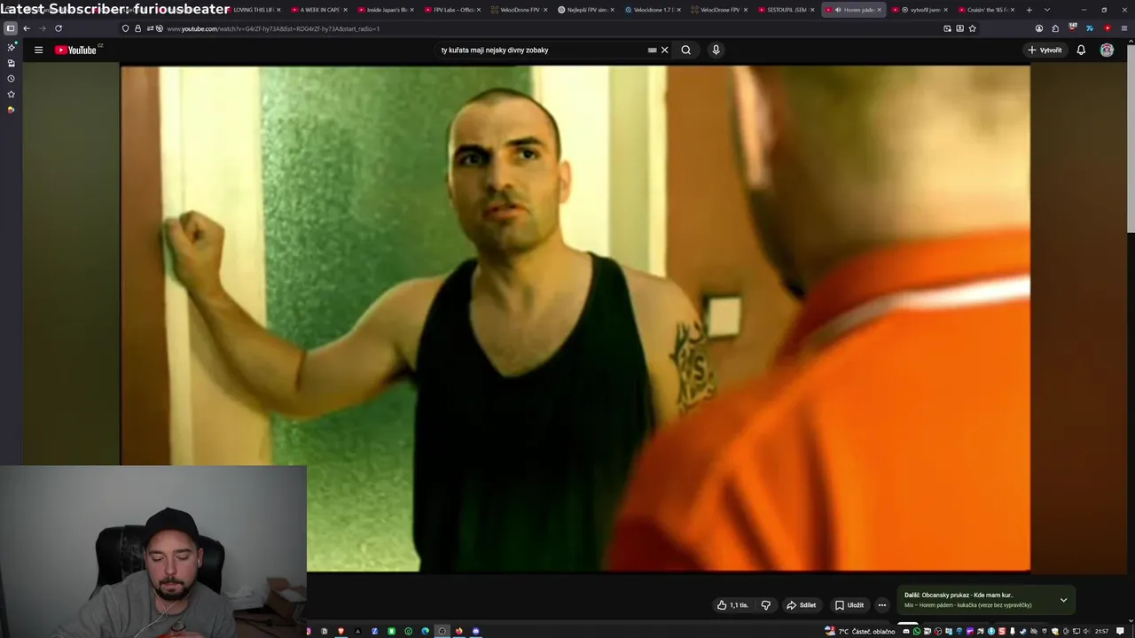Switch to the Nejlepší FPV sim tab

click(x=586, y=10)
